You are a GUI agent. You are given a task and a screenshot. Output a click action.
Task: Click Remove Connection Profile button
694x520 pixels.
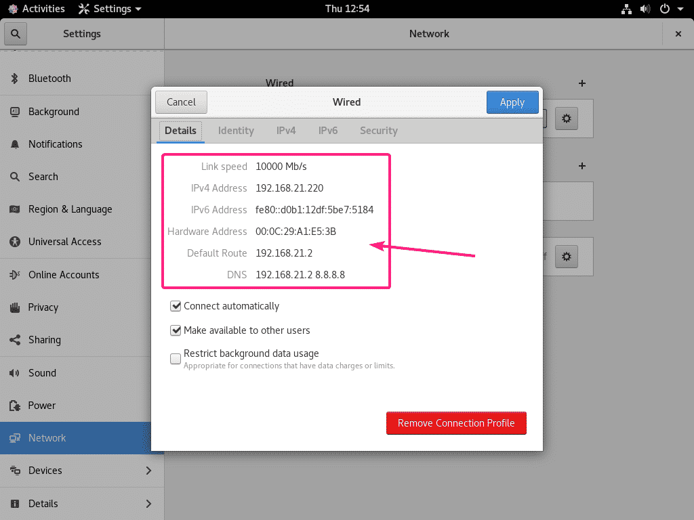pyautogui.click(x=456, y=423)
